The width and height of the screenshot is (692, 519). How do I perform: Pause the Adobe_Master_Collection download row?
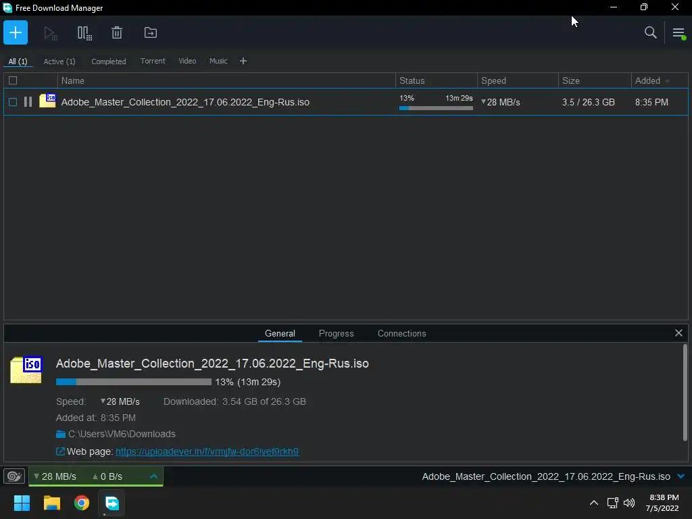(28, 102)
